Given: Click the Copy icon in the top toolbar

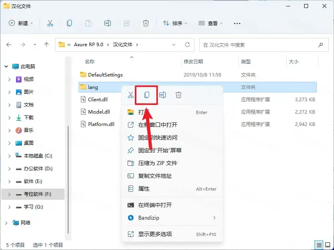Looking at the screenshot, I should pyautogui.click(x=69, y=23).
